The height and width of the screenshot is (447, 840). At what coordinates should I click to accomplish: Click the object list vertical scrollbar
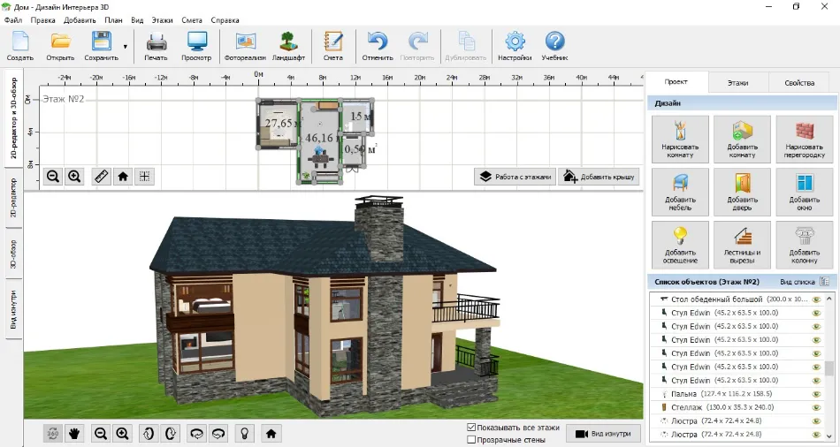click(829, 368)
